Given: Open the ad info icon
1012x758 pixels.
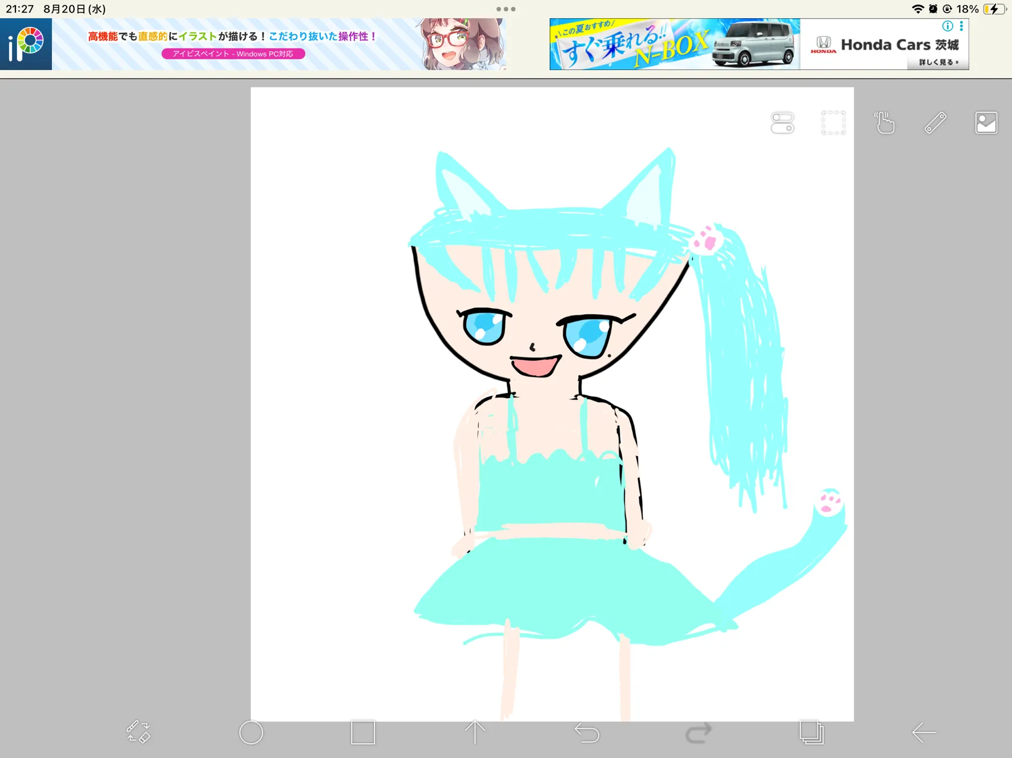Looking at the screenshot, I should coord(948,26).
